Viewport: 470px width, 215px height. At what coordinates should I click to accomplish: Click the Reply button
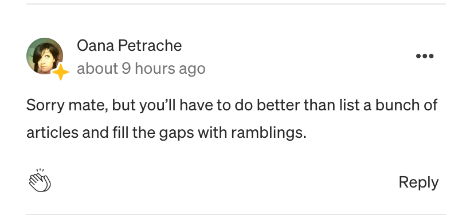point(418,182)
